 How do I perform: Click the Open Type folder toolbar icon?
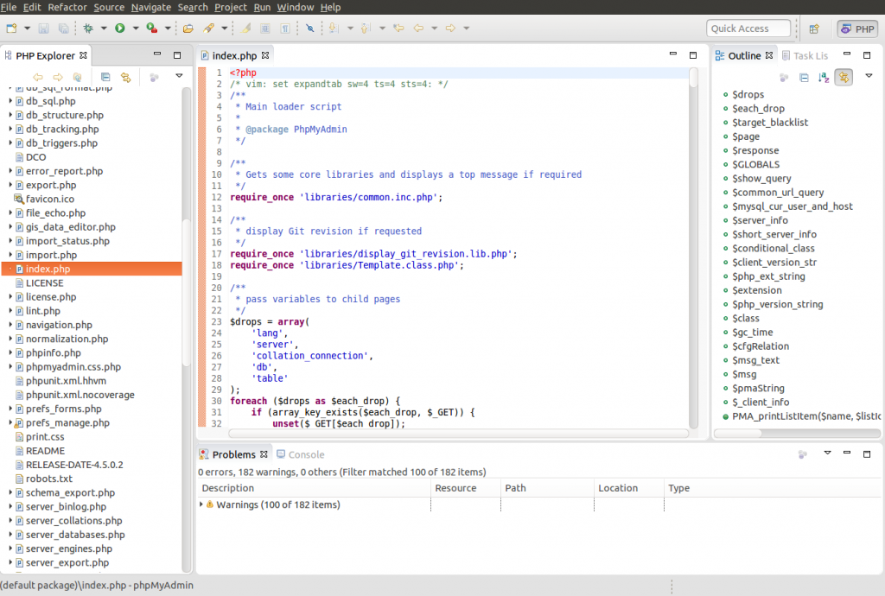[x=188, y=29]
